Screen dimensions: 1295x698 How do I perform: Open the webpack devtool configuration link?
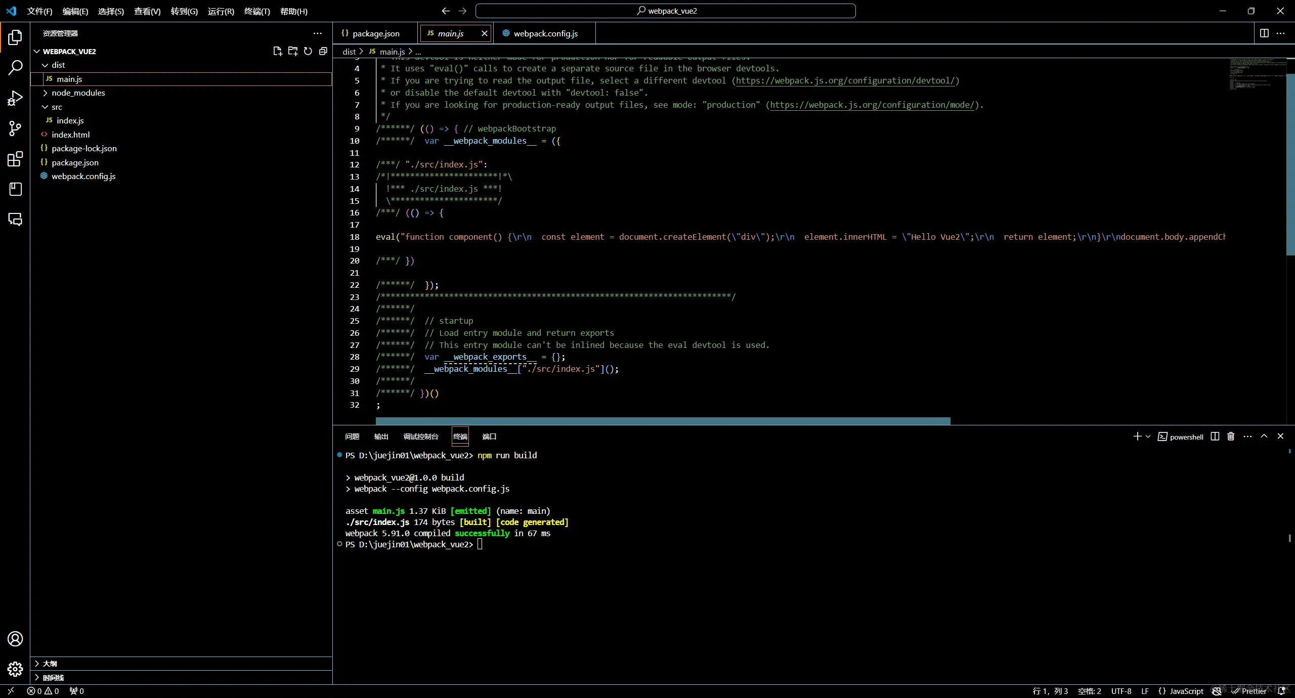pyautogui.click(x=845, y=80)
